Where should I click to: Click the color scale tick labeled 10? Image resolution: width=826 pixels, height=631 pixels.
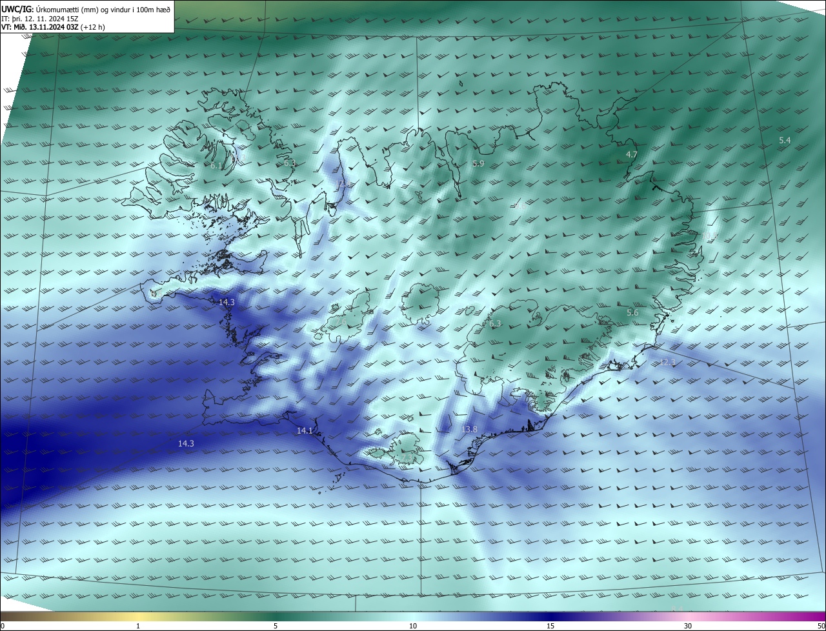point(413,626)
